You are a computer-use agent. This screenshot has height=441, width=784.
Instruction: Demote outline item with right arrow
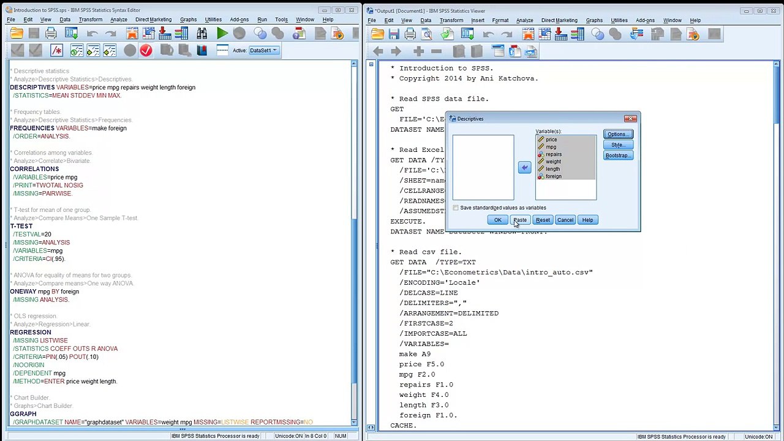[395, 51]
